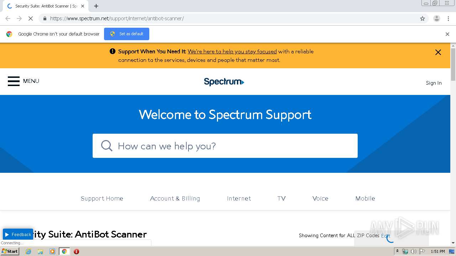Open the Voice support section
Screen dimensions: 456x256
coord(320,198)
